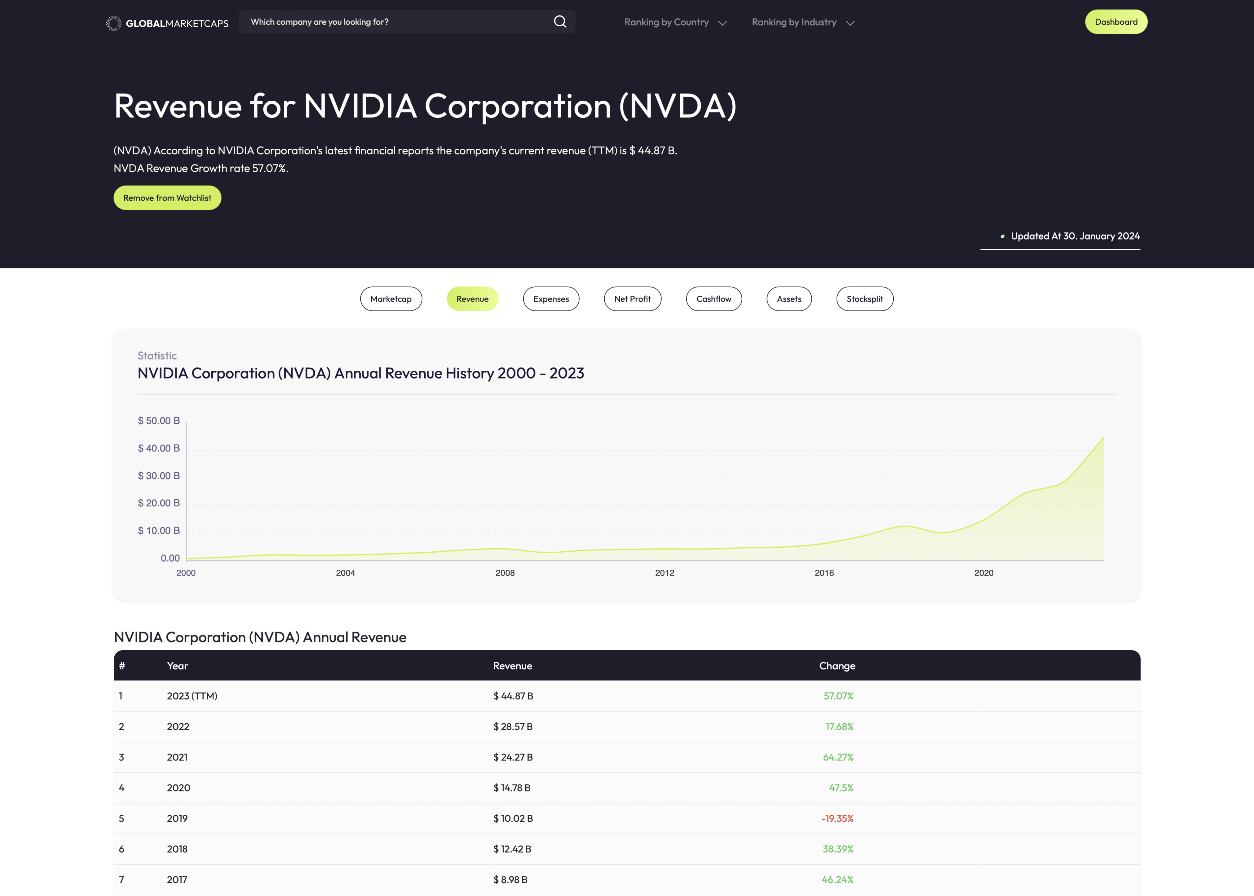Open the Ranking by Industry menu

pyautogui.click(x=794, y=22)
